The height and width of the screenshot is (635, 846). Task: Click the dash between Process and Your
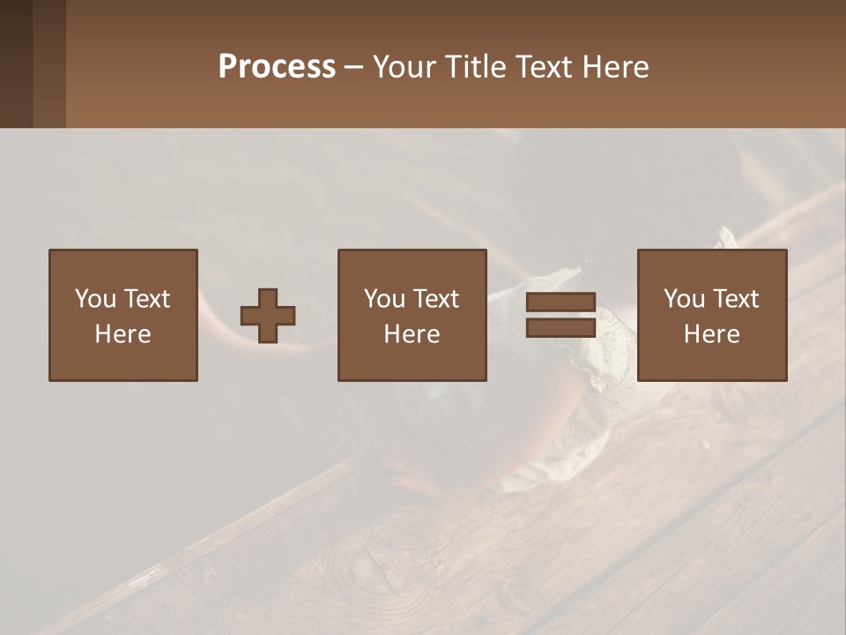tap(353, 69)
